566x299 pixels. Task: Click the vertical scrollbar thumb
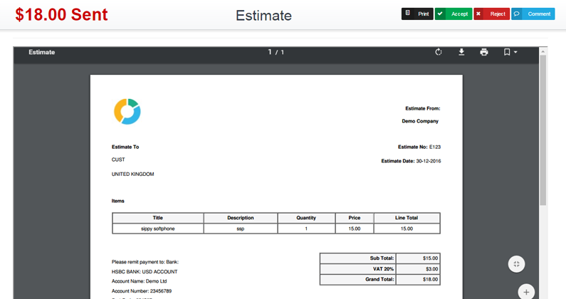[x=543, y=130]
